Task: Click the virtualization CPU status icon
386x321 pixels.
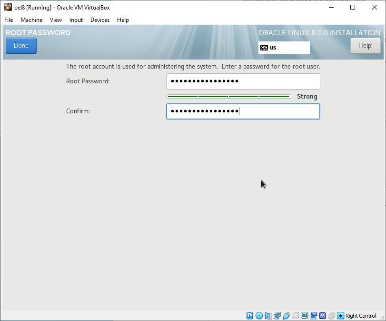Action: 323,316
